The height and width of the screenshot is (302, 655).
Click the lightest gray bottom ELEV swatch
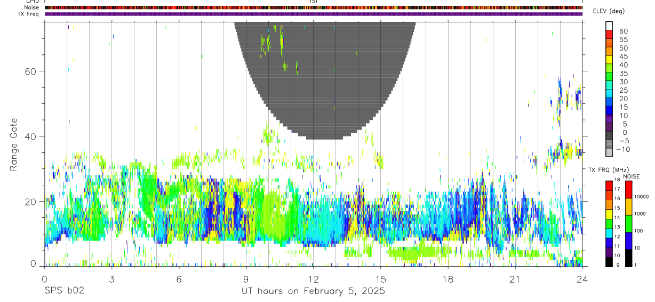pyautogui.click(x=609, y=151)
